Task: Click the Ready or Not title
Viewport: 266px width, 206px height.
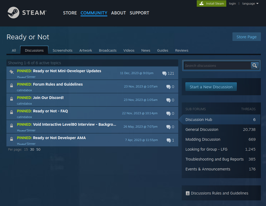Action: tap(28, 37)
